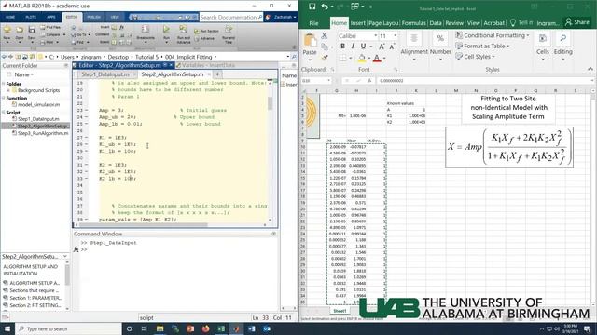This screenshot has height=335, width=597.
Task: Click Find Files in MATLAB toolstrip
Action: pos(50,27)
